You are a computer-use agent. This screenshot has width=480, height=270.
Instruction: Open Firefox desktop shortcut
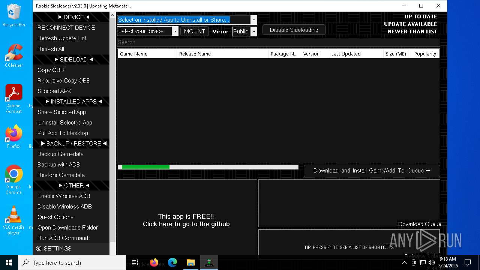[x=14, y=136]
